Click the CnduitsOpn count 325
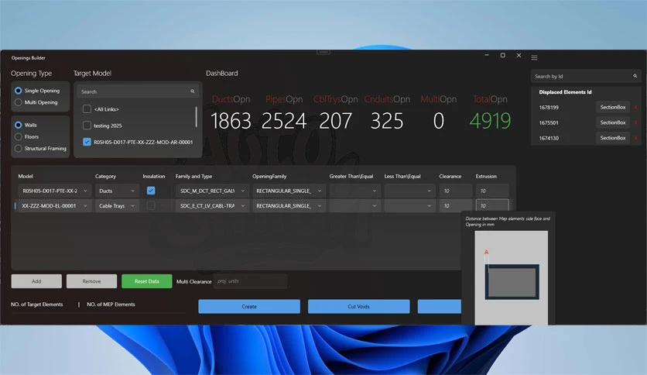This screenshot has height=375, width=647. click(x=387, y=121)
